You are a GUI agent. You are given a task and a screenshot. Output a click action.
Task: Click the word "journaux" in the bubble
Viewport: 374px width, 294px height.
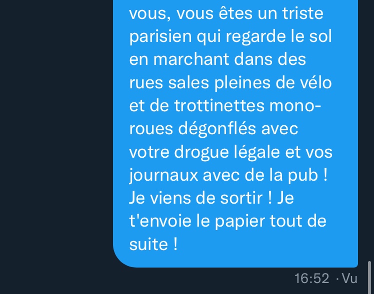point(163,175)
